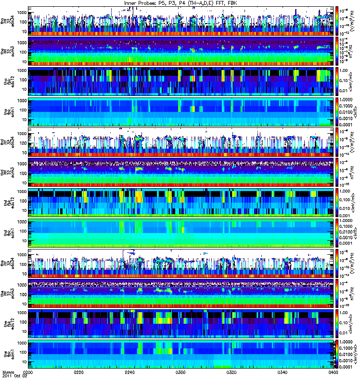Click the 'thd fbk scm1' y-axis label
Image resolution: width=361 pixels, height=386 pixels.
pyautogui.click(x=9, y=233)
